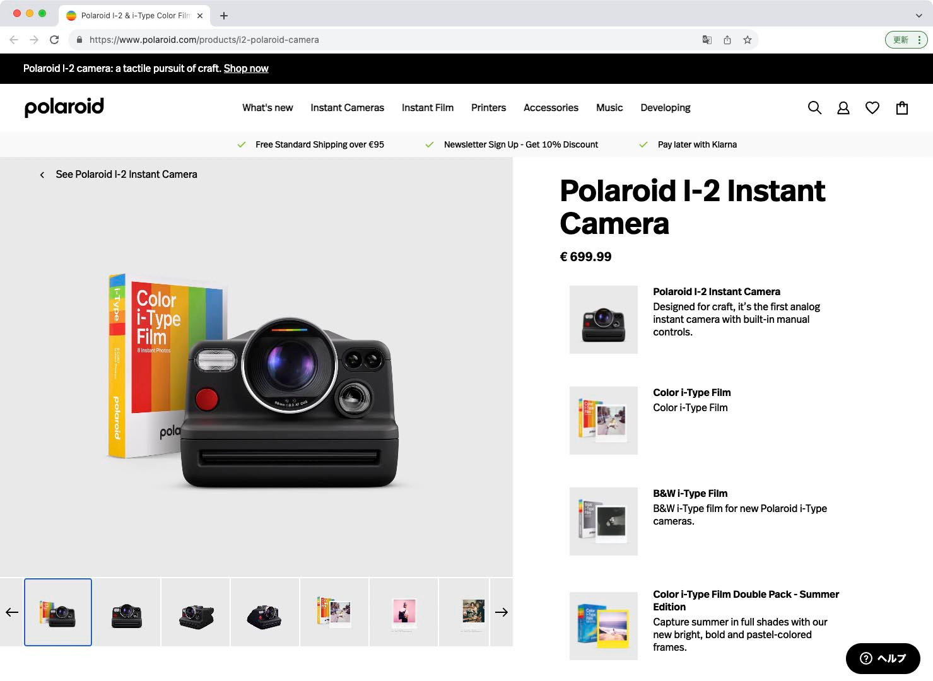
Task: Return via See Polaroid I-2 Instant Camera link
Action: (126, 174)
